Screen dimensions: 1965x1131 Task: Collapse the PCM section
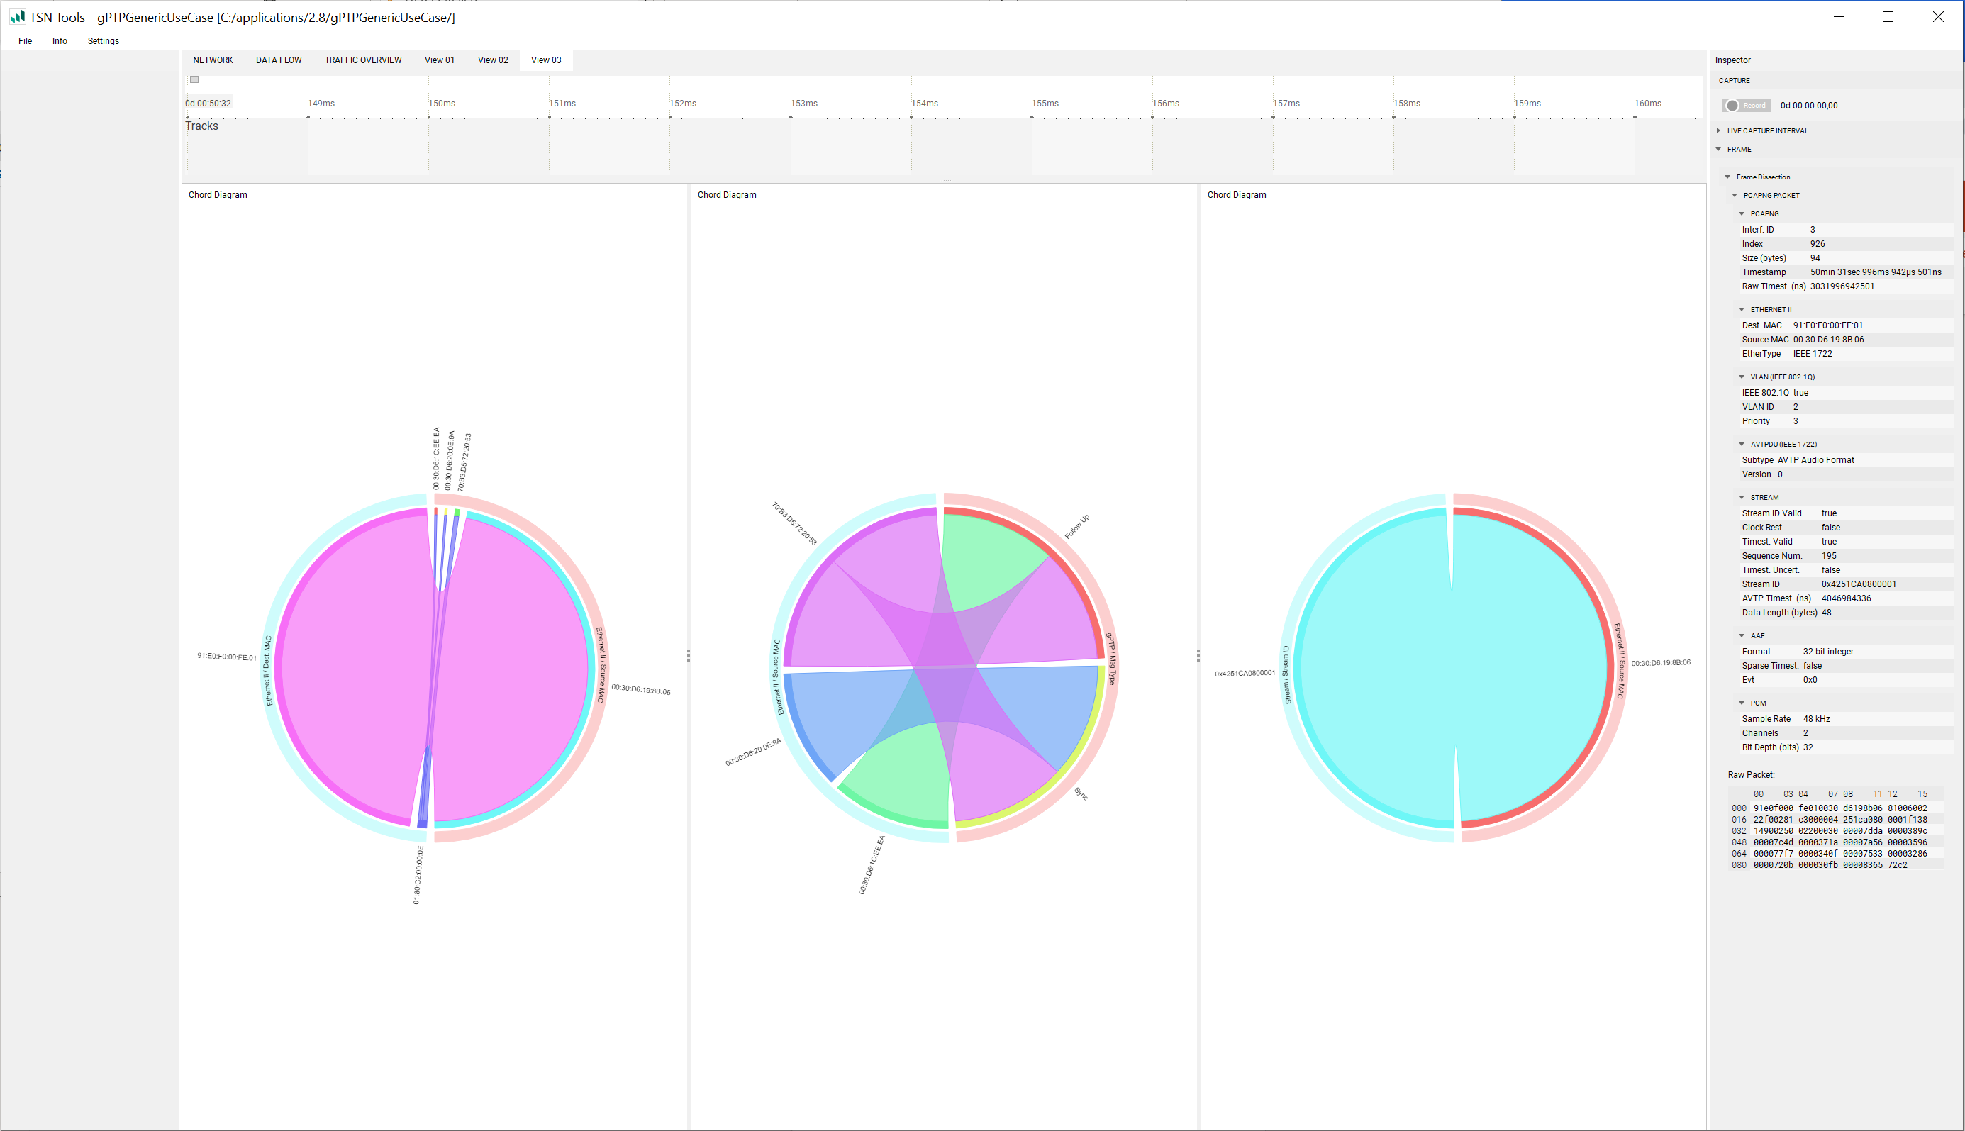(x=1742, y=703)
